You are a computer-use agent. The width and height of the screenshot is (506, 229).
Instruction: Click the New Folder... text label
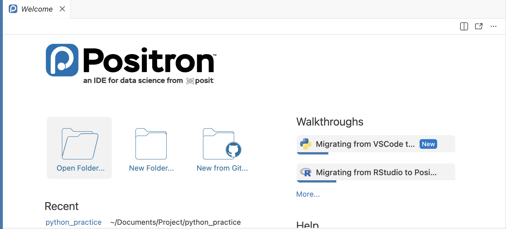pyautogui.click(x=151, y=168)
